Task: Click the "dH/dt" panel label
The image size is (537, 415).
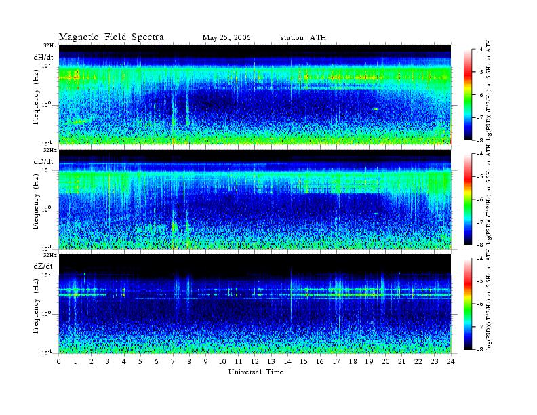Action: click(43, 57)
